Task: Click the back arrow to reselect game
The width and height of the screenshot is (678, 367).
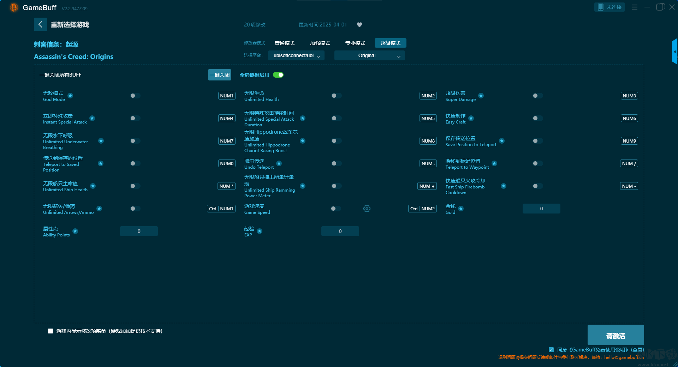Action: pos(40,24)
